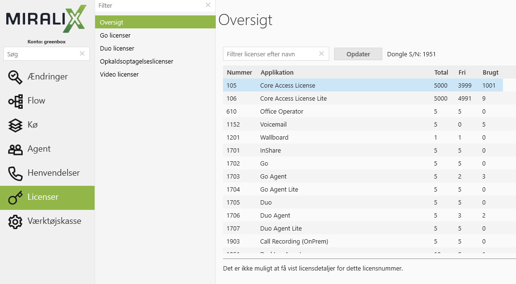
Task: Open Video licenser
Action: 155,74
